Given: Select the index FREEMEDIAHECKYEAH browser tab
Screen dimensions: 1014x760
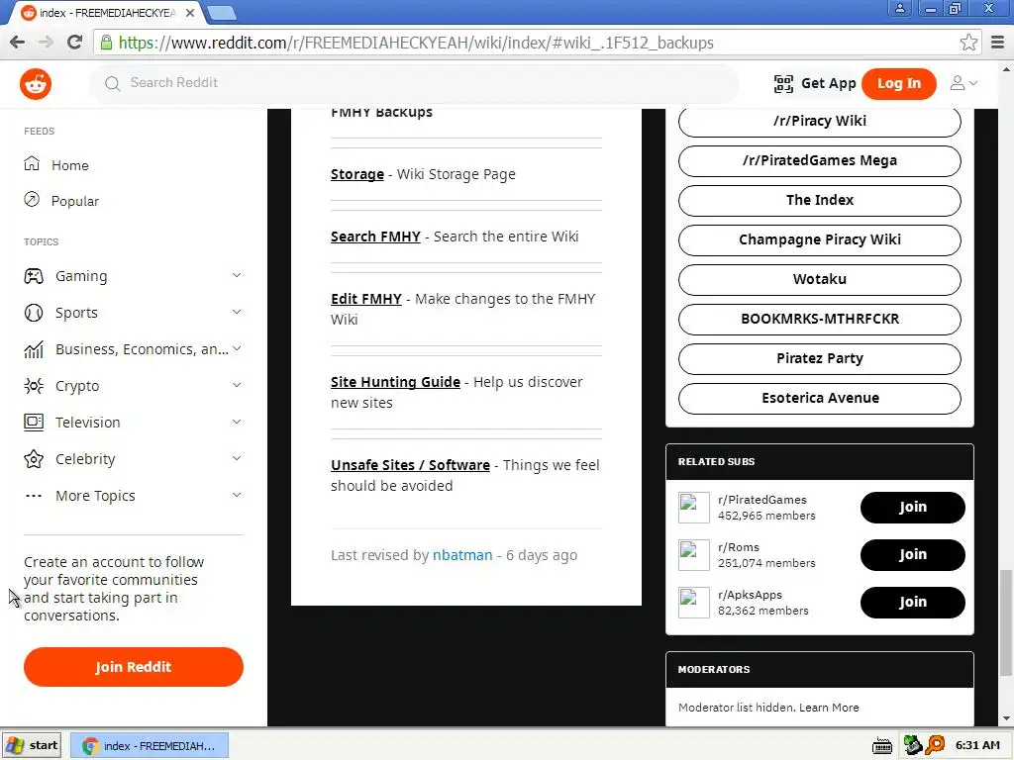Looking at the screenshot, I should point(107,13).
